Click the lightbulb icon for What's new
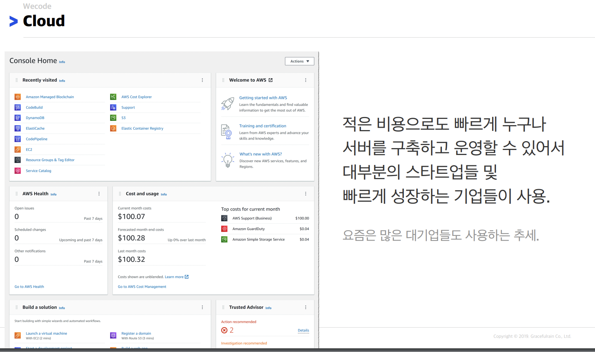This screenshot has width=595, height=356. click(228, 160)
